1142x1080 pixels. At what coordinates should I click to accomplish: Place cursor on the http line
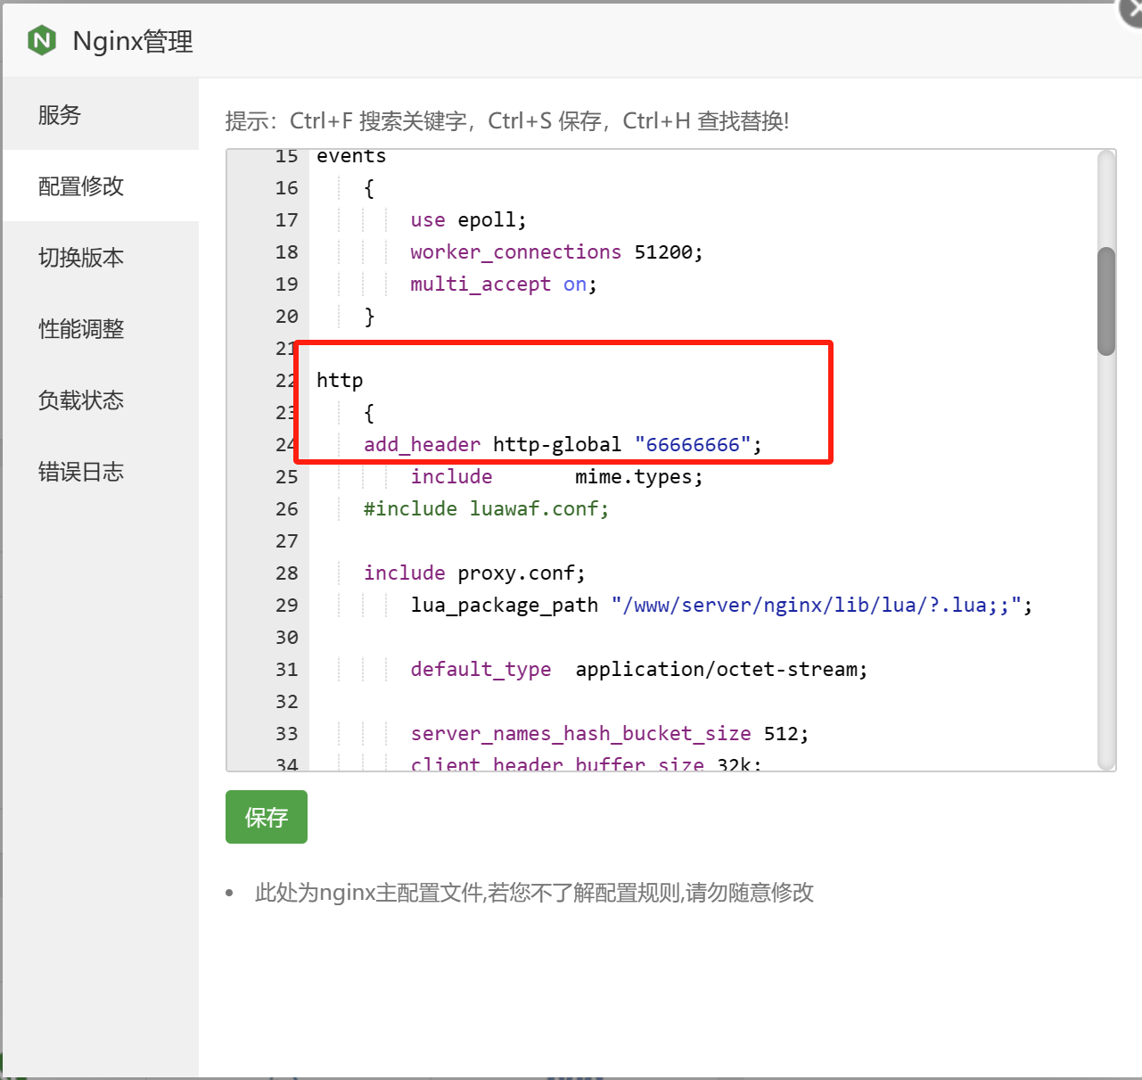pos(340,381)
